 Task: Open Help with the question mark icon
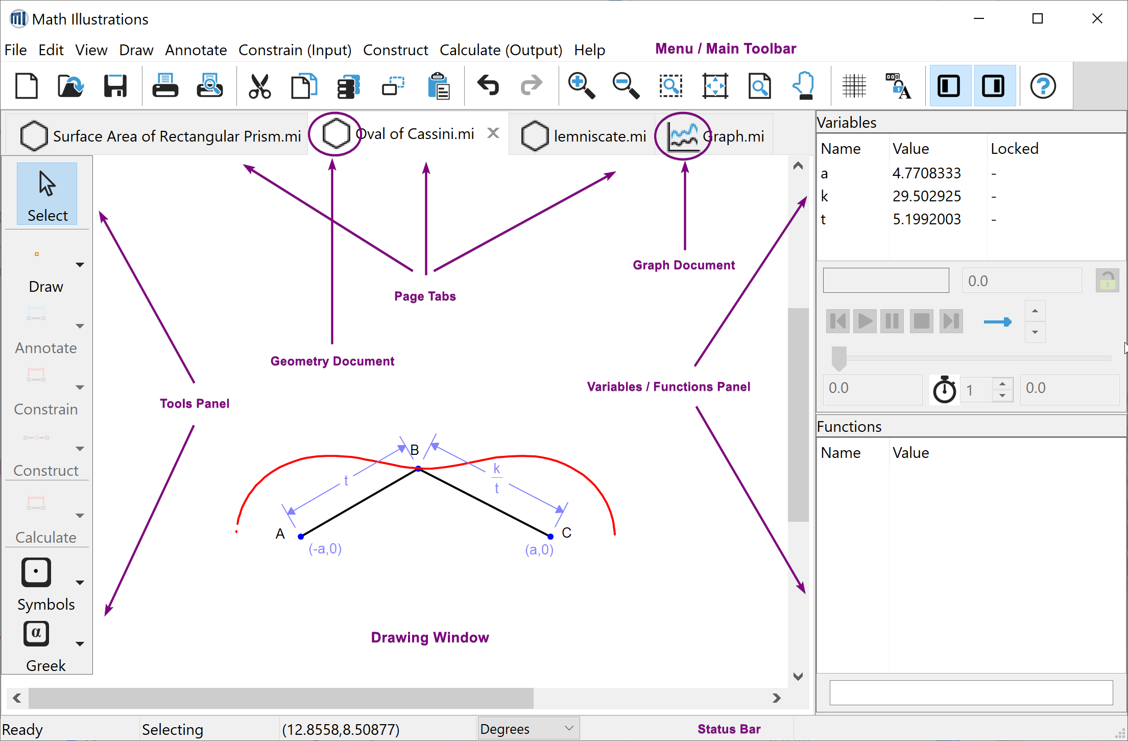1042,86
